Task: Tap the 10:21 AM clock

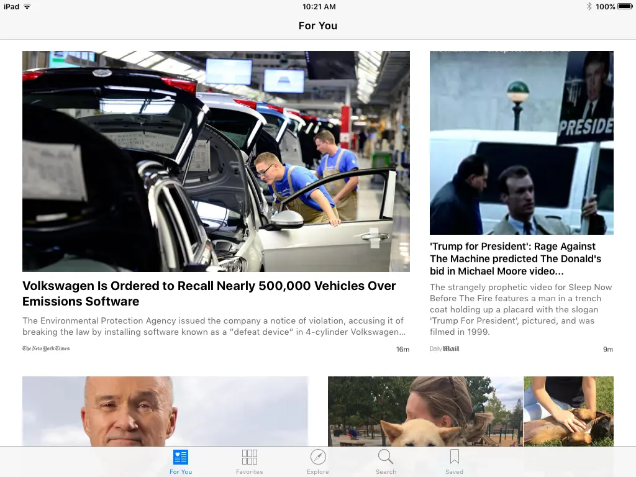Action: tap(319, 6)
